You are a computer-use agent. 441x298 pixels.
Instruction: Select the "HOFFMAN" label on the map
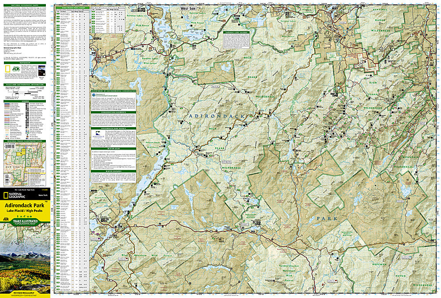(379, 264)
